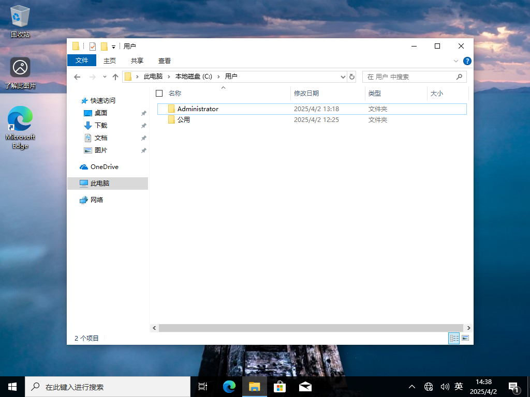Open 图片 in the navigation pane
This screenshot has width=530, height=397.
(101, 150)
